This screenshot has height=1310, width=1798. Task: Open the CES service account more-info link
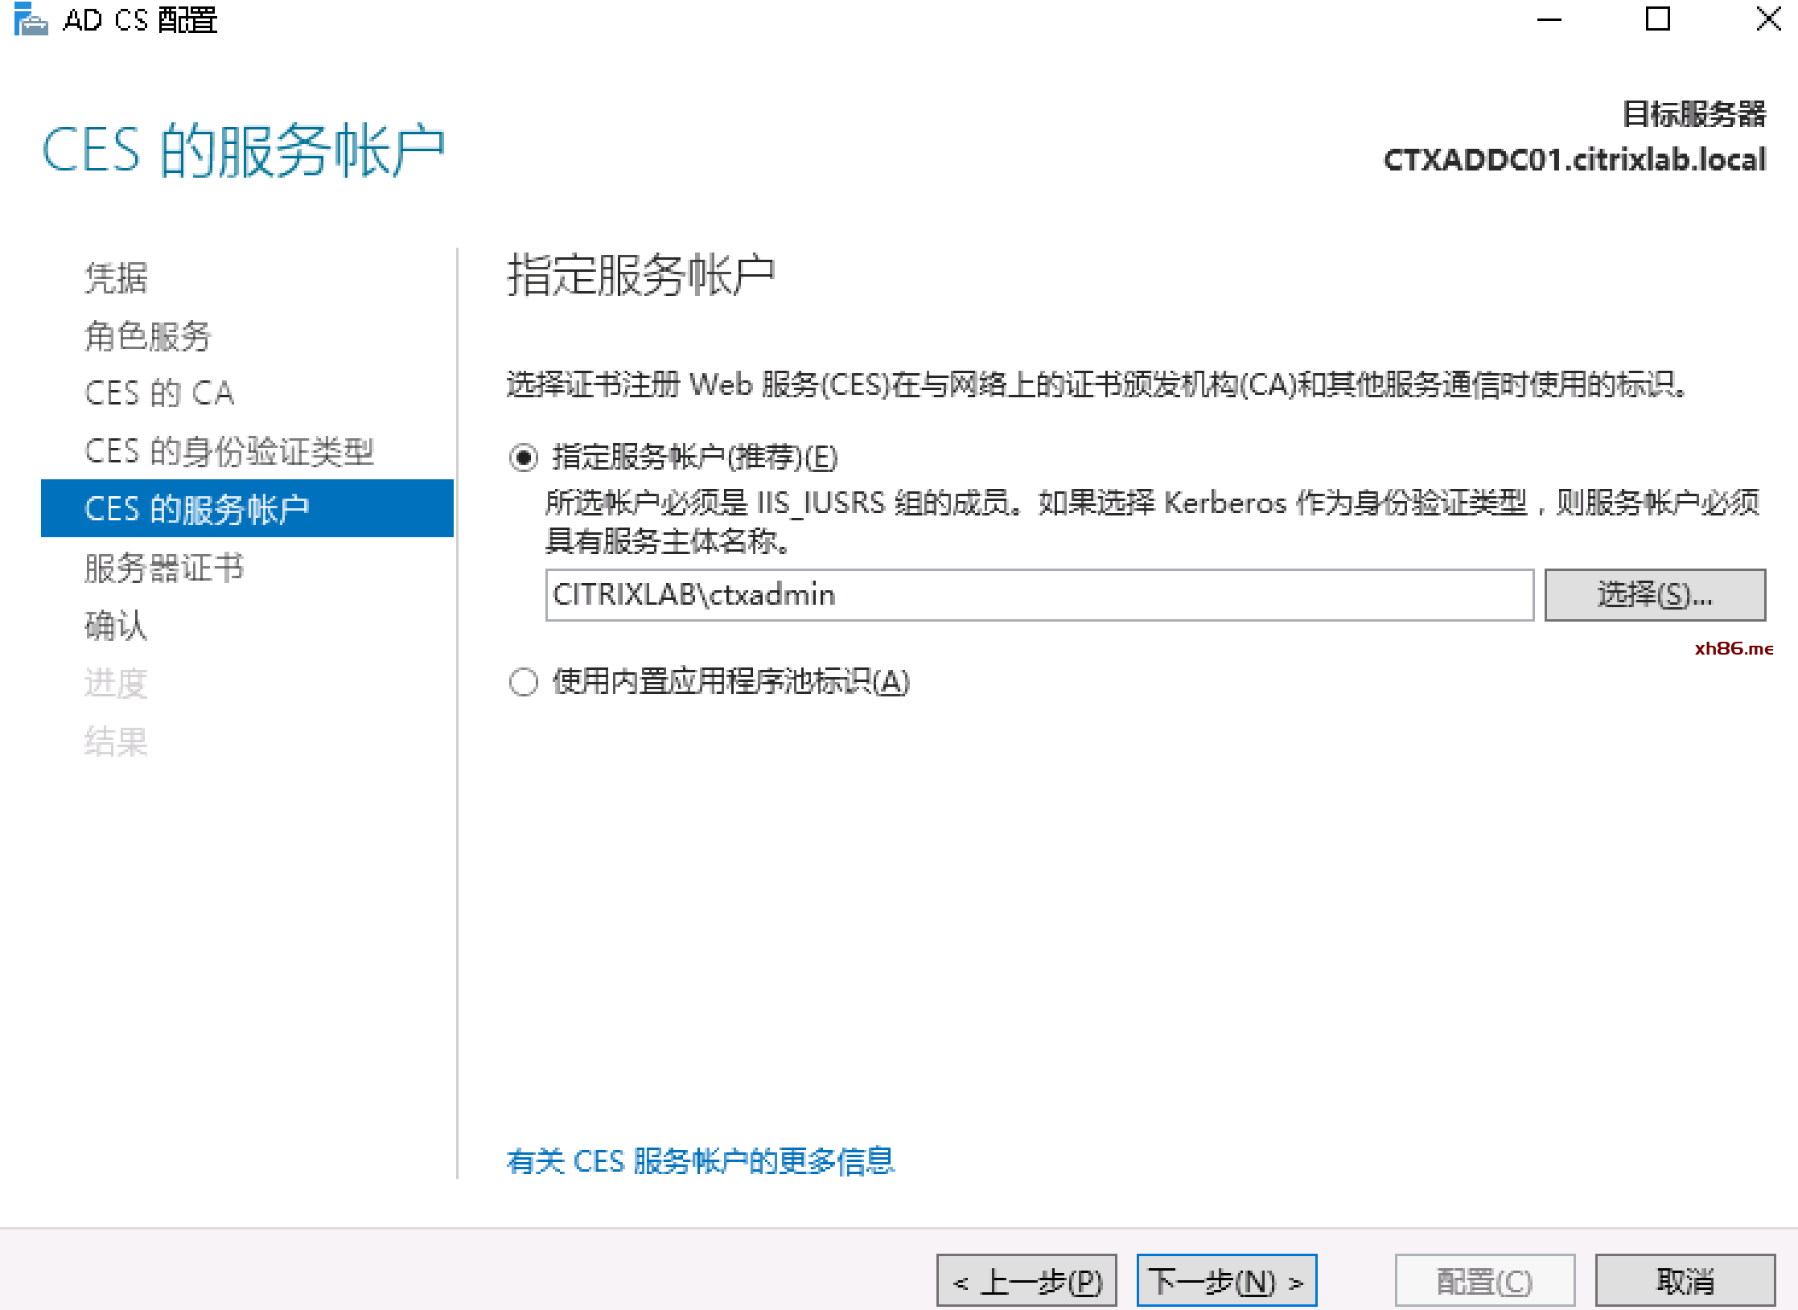pyautogui.click(x=700, y=1160)
